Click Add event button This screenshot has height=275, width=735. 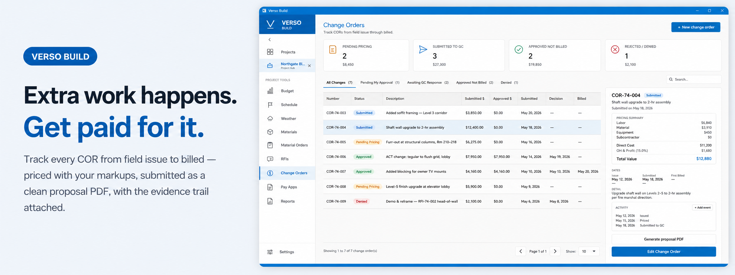pos(702,208)
